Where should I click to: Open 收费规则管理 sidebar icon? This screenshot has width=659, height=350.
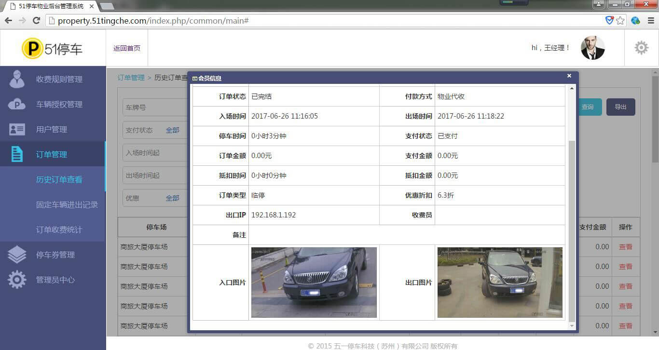click(x=17, y=79)
